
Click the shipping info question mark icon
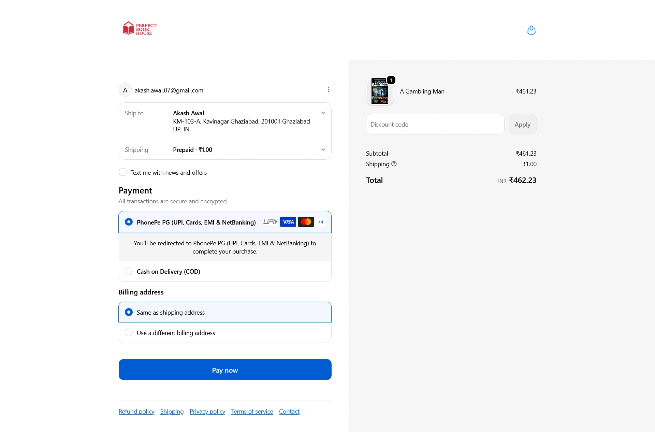click(394, 164)
